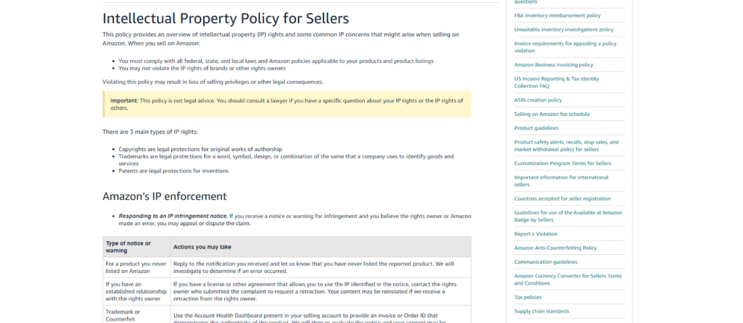Viewport: 743px width, 323px height.
Task: Open Unsuitable inventory investigations policy link
Action: [x=563, y=30]
